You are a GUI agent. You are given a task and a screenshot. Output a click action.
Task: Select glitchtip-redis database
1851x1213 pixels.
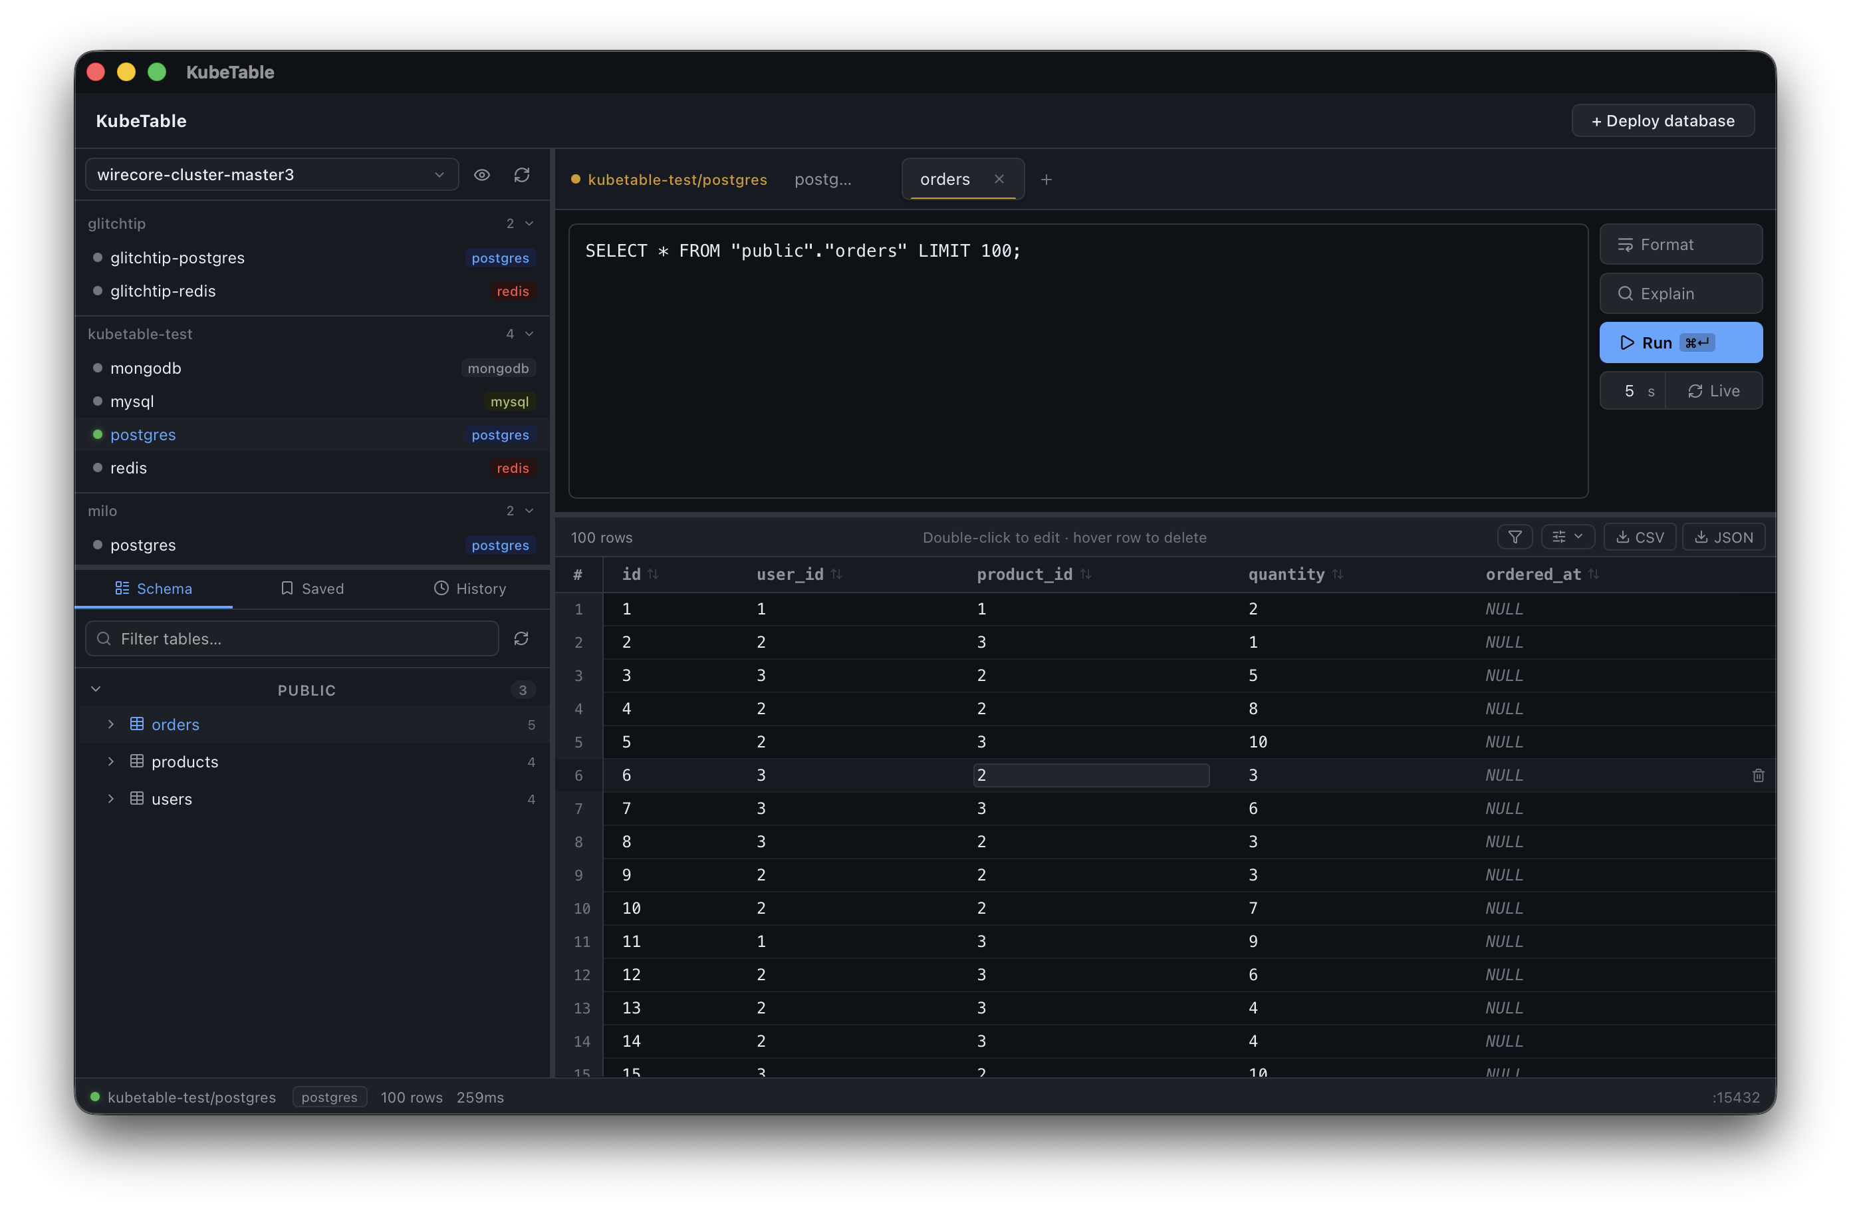(x=312, y=291)
